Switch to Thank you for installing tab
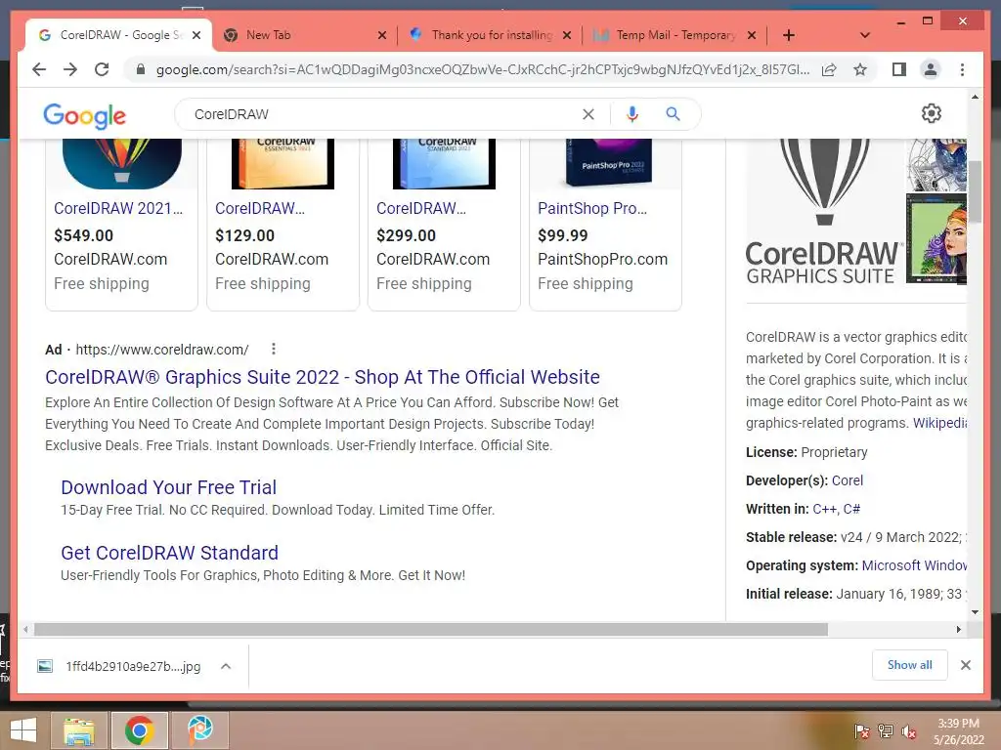The width and height of the screenshot is (1001, 750). (490, 35)
